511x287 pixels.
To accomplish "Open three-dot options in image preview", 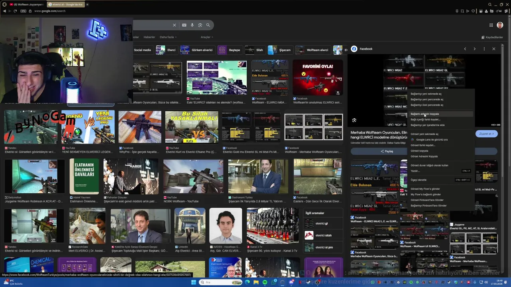I will click(484, 49).
